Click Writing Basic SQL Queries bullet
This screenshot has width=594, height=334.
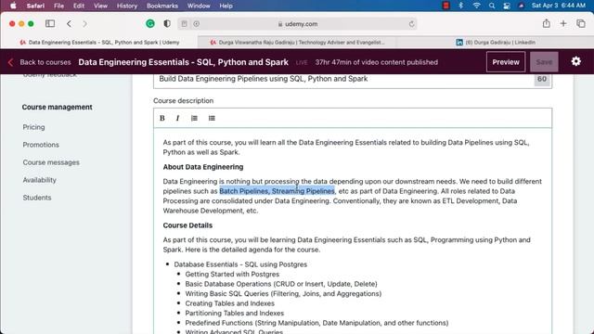283,294
